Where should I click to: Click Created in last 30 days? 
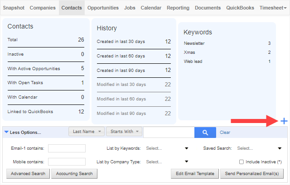point(134,42)
